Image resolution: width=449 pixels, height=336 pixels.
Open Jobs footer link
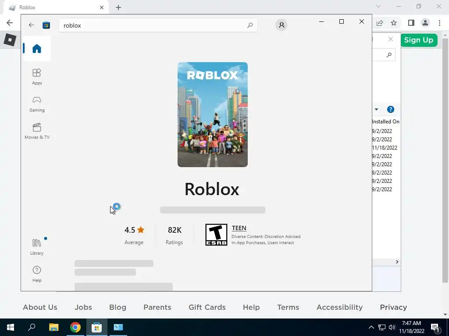click(x=83, y=307)
